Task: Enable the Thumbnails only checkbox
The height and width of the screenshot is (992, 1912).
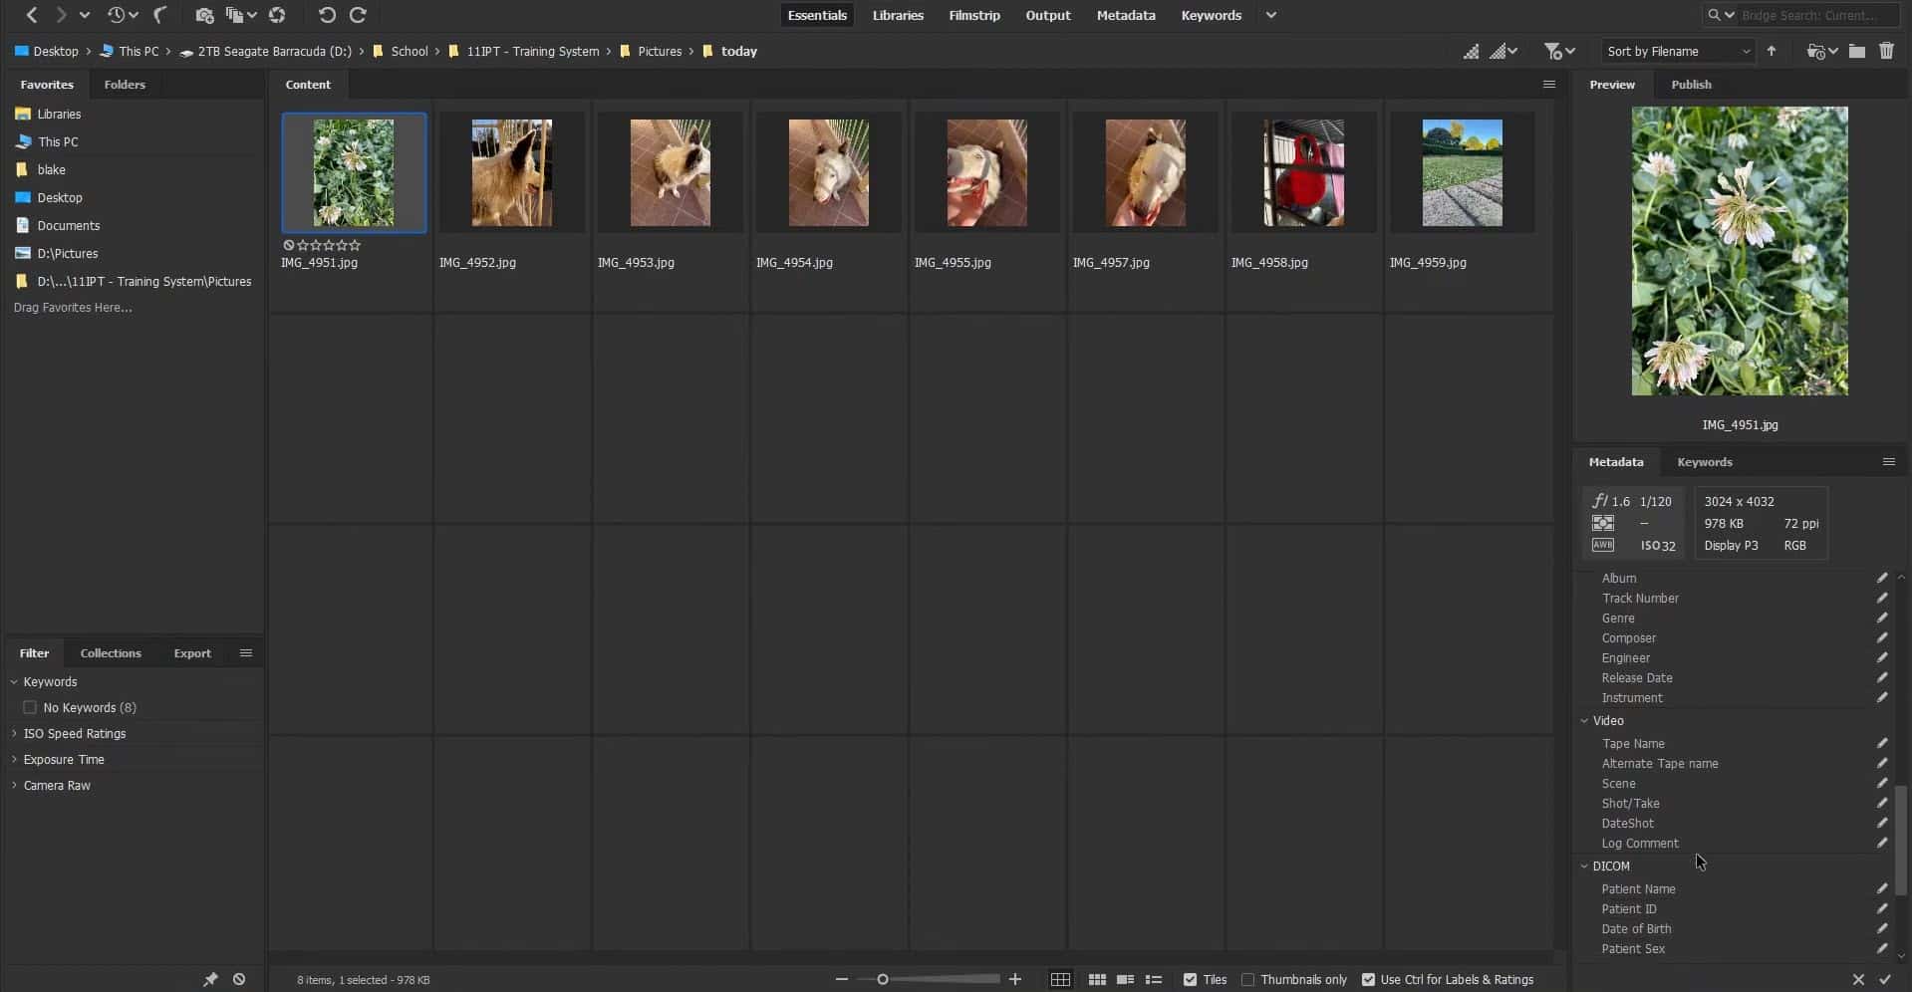Action: (1247, 980)
